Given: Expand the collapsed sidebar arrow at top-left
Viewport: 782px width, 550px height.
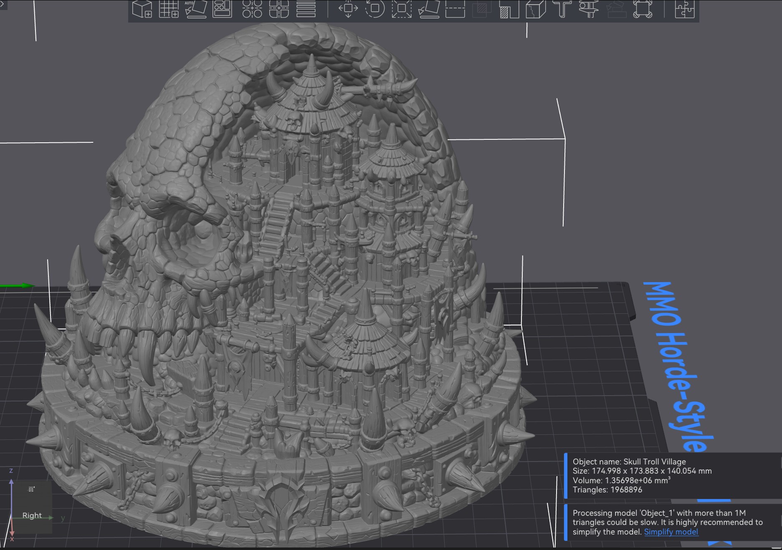Looking at the screenshot, I should pos(3,3).
